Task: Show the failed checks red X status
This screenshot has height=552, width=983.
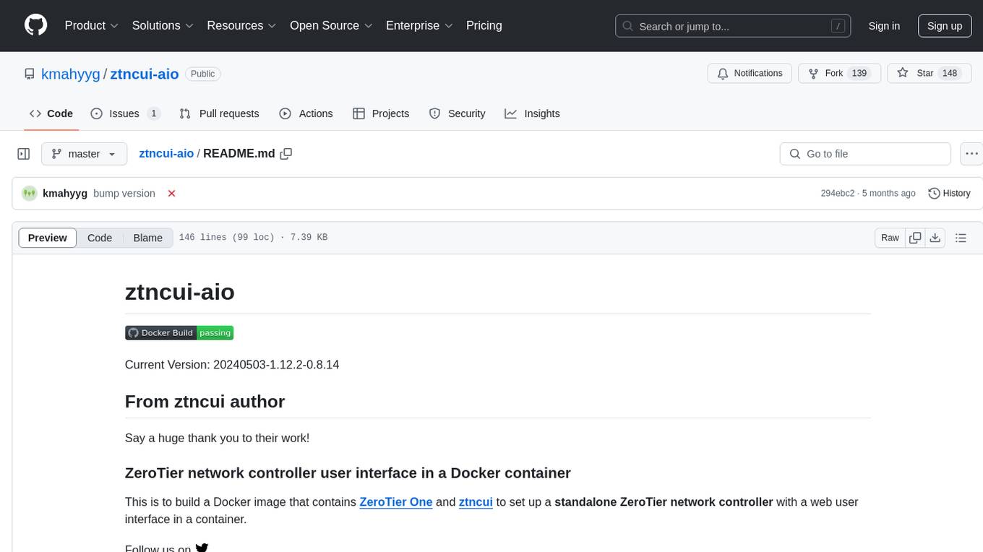Action: [171, 194]
